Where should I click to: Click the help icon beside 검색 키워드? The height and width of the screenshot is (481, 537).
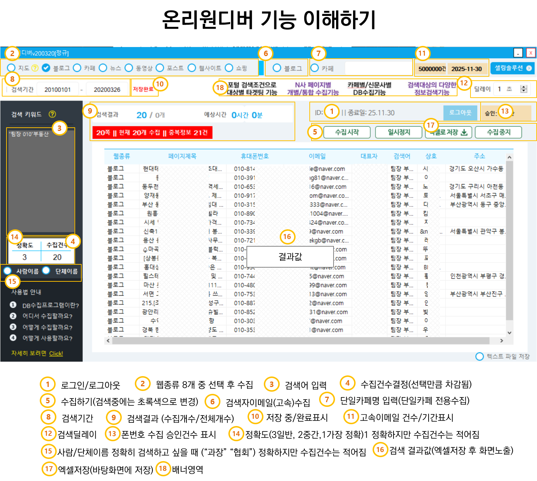(52, 114)
